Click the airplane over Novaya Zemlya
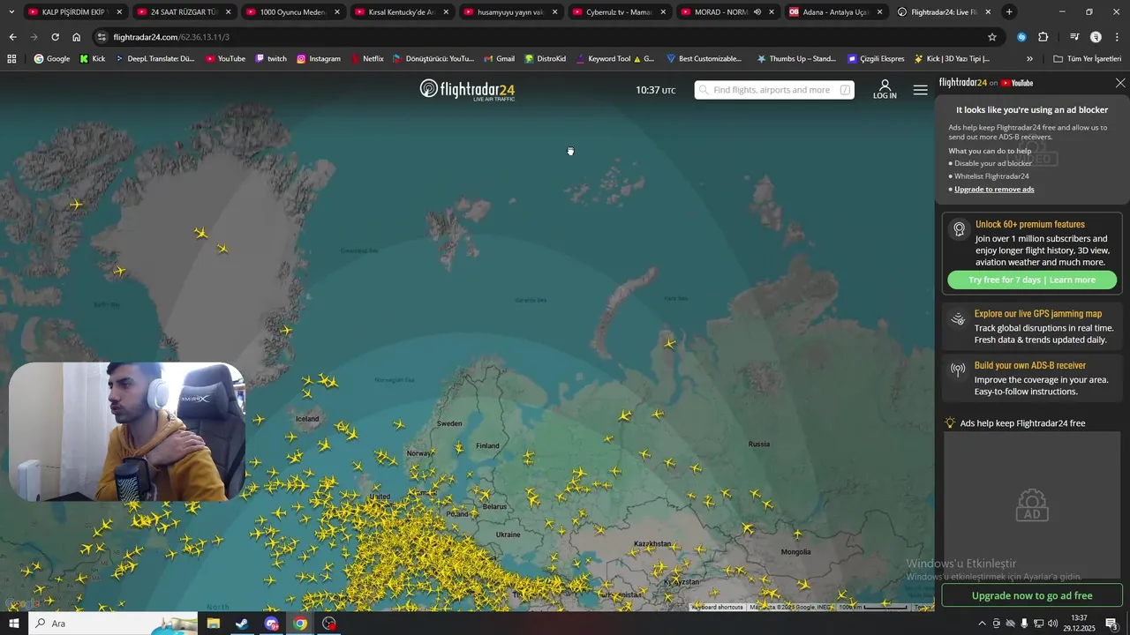Image resolution: width=1130 pixels, height=635 pixels. pyautogui.click(x=670, y=344)
